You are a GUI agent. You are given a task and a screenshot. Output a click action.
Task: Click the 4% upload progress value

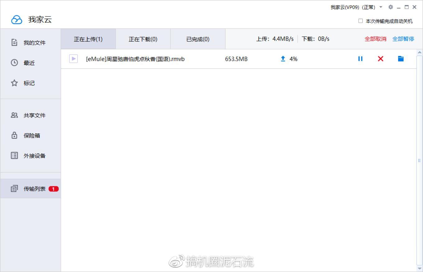pos(293,59)
